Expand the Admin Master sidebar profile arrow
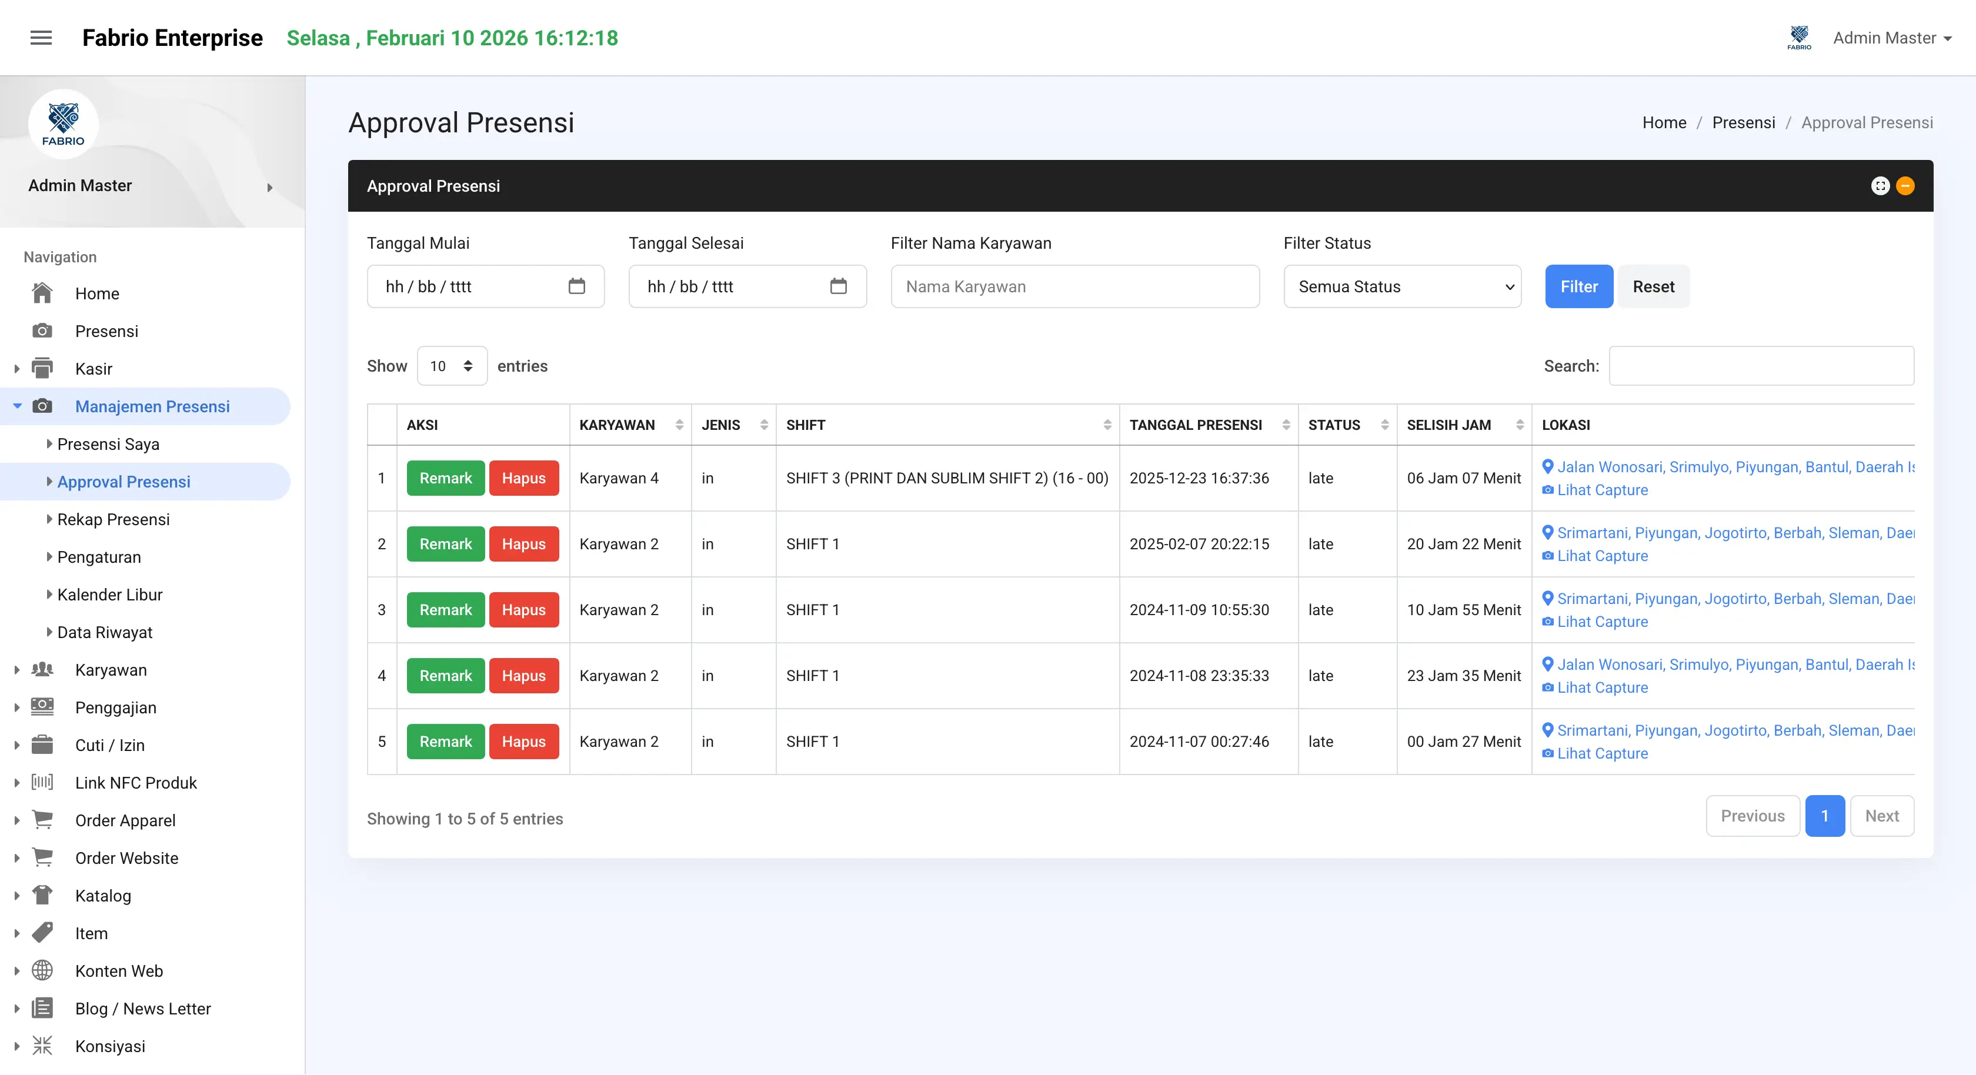The width and height of the screenshot is (1976, 1075). point(269,187)
